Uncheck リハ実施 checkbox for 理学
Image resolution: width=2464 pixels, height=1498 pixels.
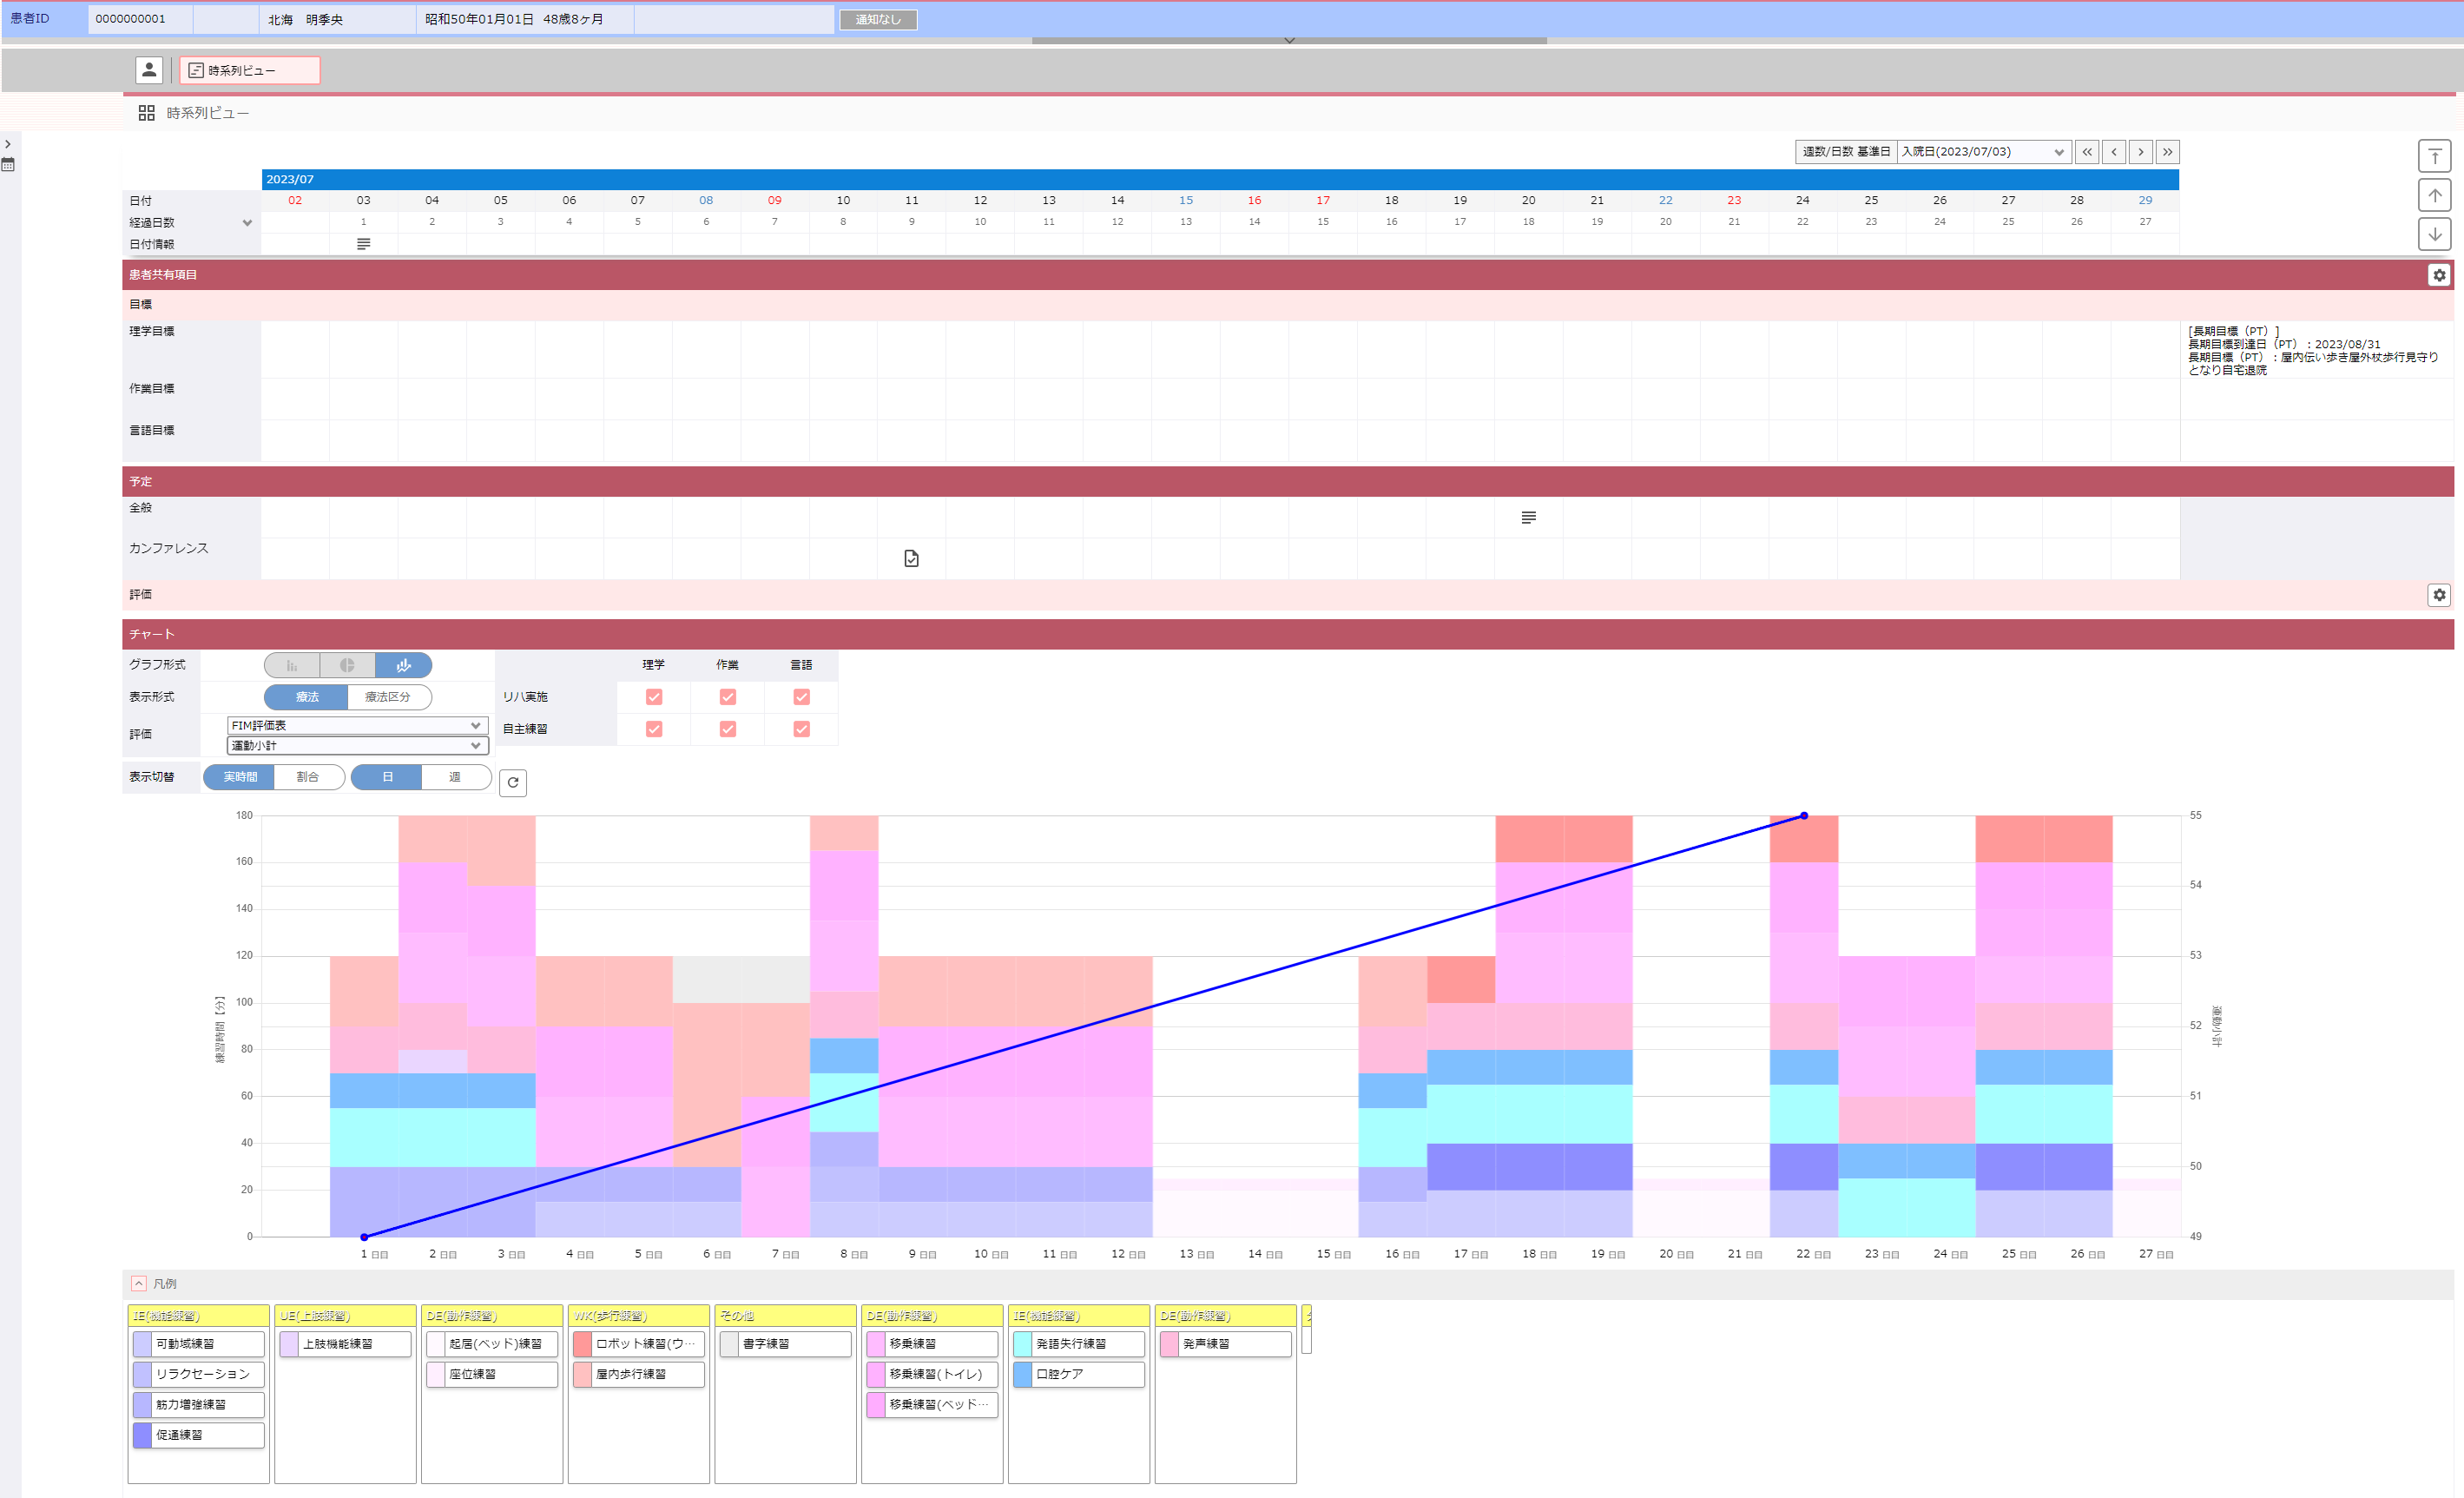[x=654, y=697]
